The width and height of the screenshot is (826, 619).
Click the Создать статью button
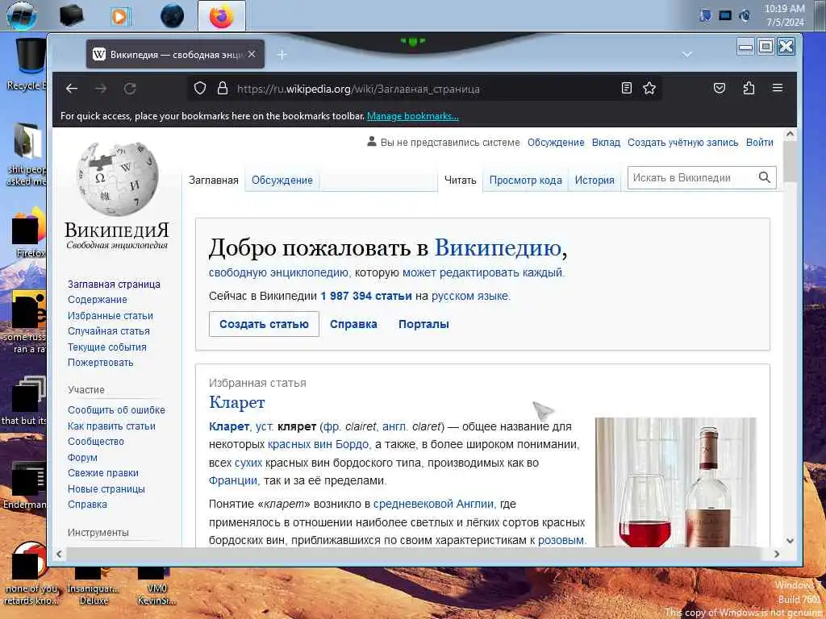tap(264, 324)
